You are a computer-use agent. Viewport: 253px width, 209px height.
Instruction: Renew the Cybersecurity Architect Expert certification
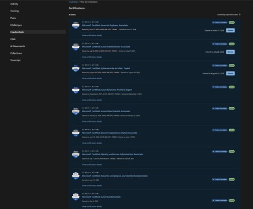[x=230, y=74]
